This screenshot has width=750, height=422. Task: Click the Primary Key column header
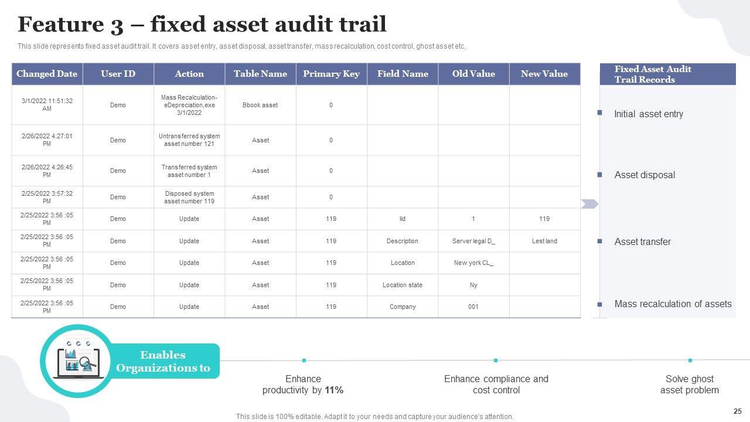(331, 74)
